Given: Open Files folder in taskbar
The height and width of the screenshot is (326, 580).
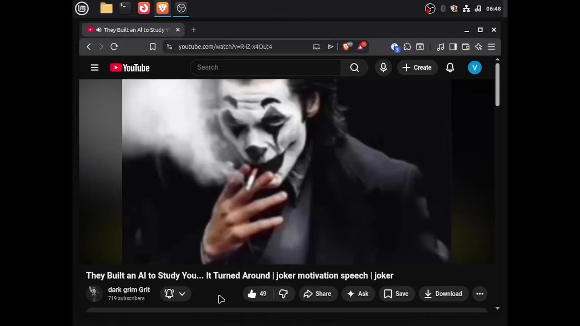Looking at the screenshot, I should [106, 8].
